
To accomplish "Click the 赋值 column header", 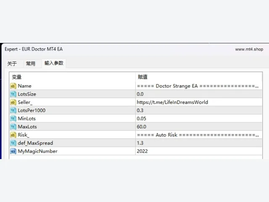I will [199, 77].
